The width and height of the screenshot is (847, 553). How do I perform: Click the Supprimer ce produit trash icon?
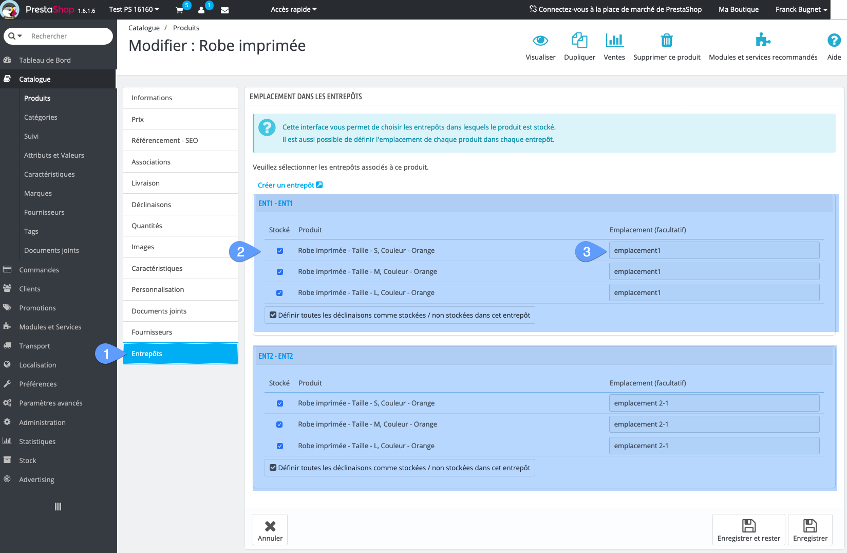(667, 41)
